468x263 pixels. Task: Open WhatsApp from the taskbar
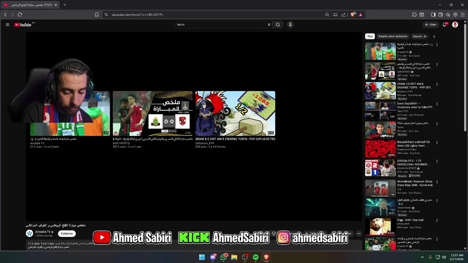223,257
